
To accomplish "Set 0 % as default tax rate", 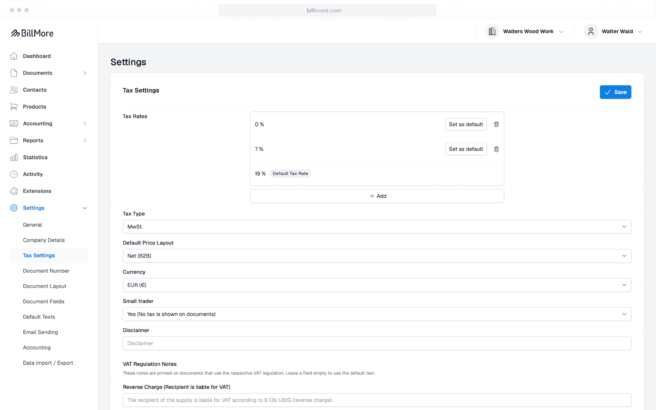I will pyautogui.click(x=466, y=124).
